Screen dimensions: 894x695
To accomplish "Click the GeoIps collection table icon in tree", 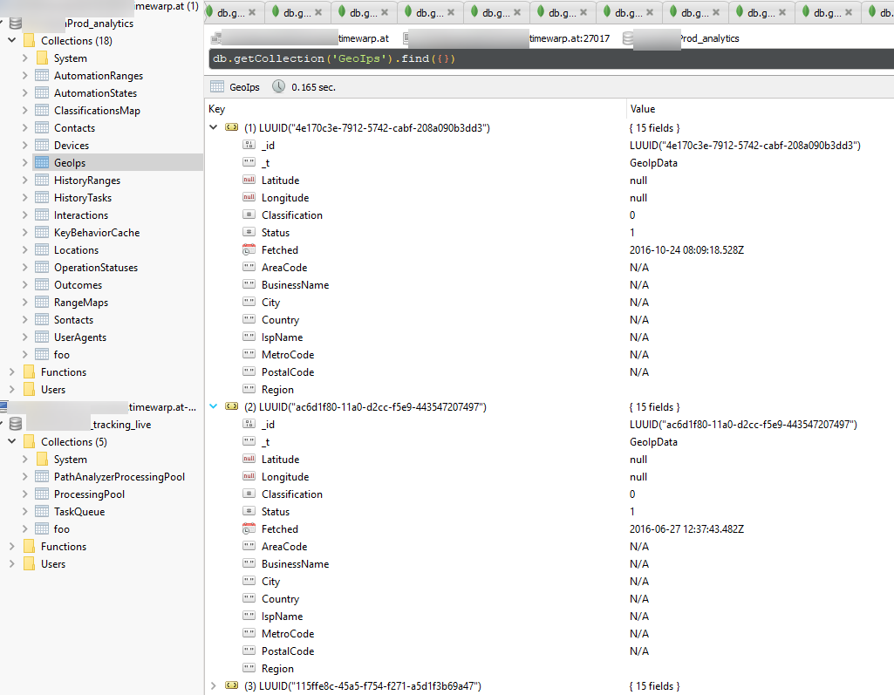I will tap(42, 162).
